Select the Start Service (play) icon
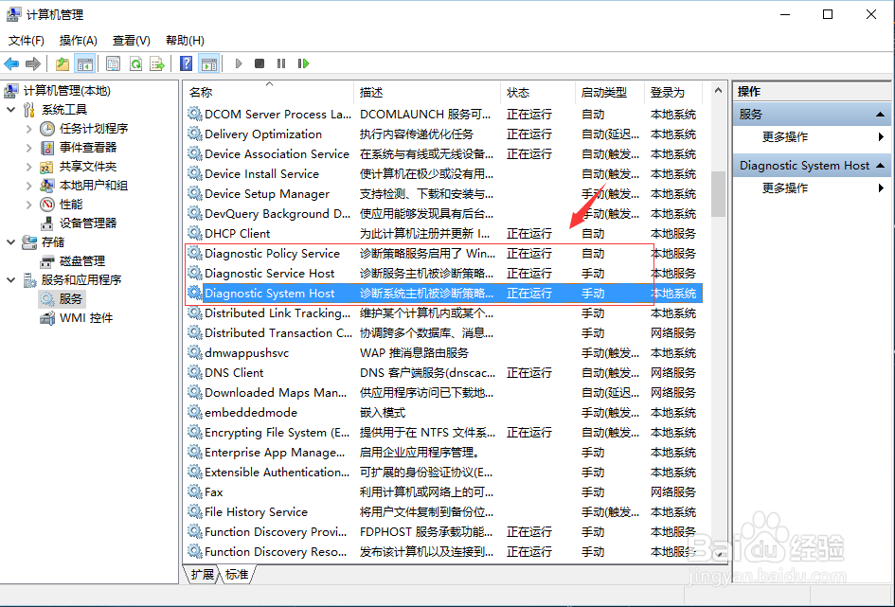Image resolution: width=895 pixels, height=607 pixels. point(239,63)
